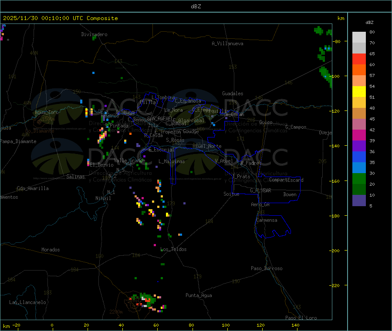
Task: Select the gold 48-51 dBZ legend swatch
Action: click(x=359, y=103)
